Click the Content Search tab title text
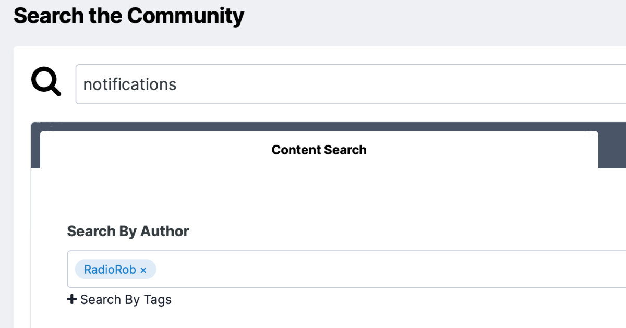626x328 pixels. tap(319, 150)
